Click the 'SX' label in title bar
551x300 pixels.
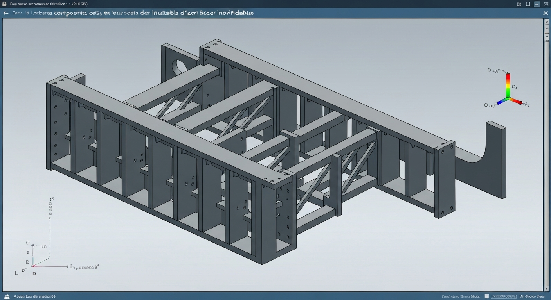coord(546,4)
